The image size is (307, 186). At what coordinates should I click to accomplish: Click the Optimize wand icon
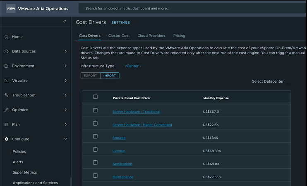tap(7, 110)
